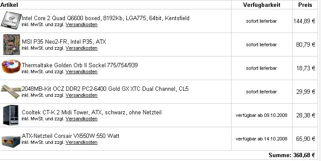Click the ATX-Netzteil Corsair VX550W 550 Watt title

click(70, 136)
